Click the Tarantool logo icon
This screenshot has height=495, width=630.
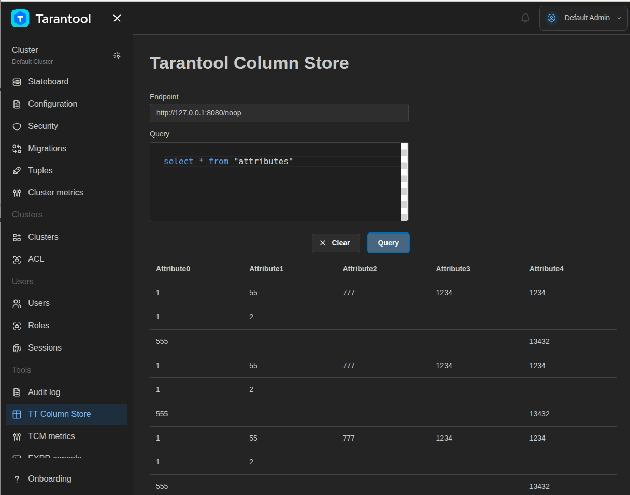pyautogui.click(x=20, y=19)
